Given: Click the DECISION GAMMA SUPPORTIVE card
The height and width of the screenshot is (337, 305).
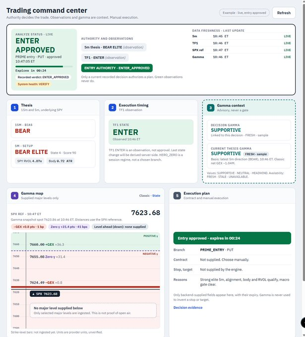Looking at the screenshot, I should click(249, 130).
